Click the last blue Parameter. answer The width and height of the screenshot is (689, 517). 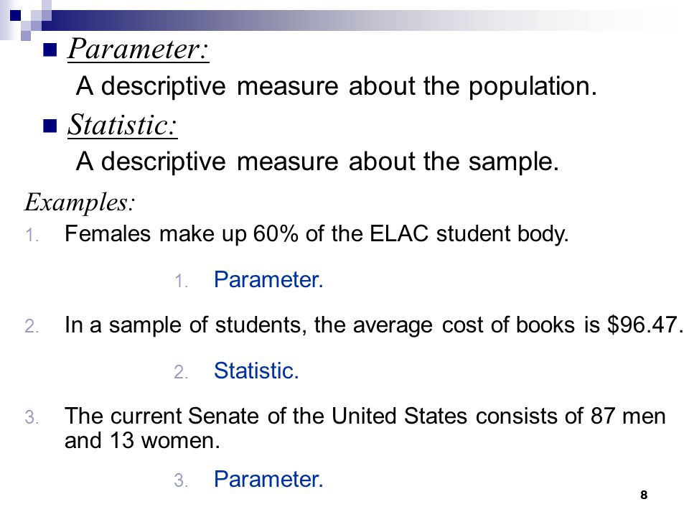pos(268,479)
